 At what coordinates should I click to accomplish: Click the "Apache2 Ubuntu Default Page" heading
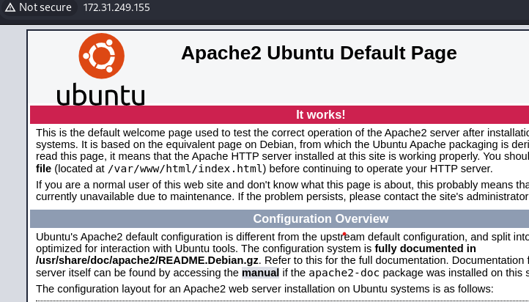[319, 53]
